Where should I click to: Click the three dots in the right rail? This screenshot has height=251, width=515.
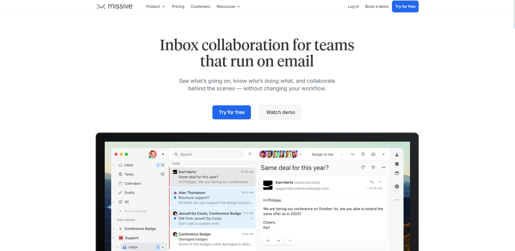(x=397, y=200)
